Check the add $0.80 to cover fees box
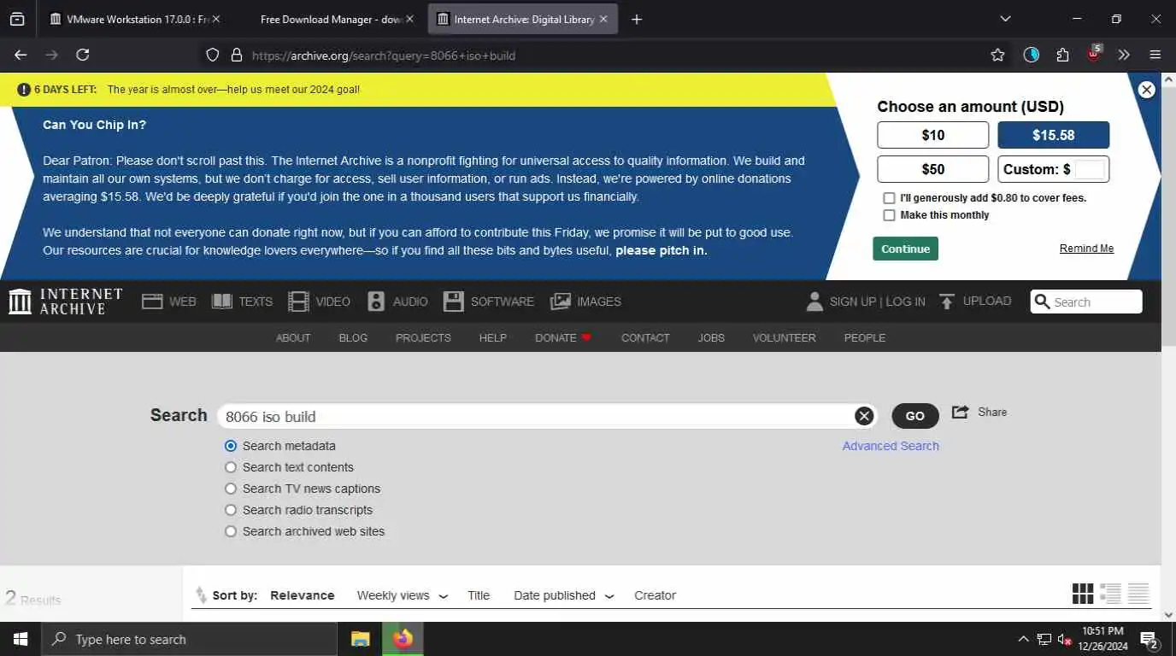Image resolution: width=1176 pixels, height=656 pixels. pos(889,198)
